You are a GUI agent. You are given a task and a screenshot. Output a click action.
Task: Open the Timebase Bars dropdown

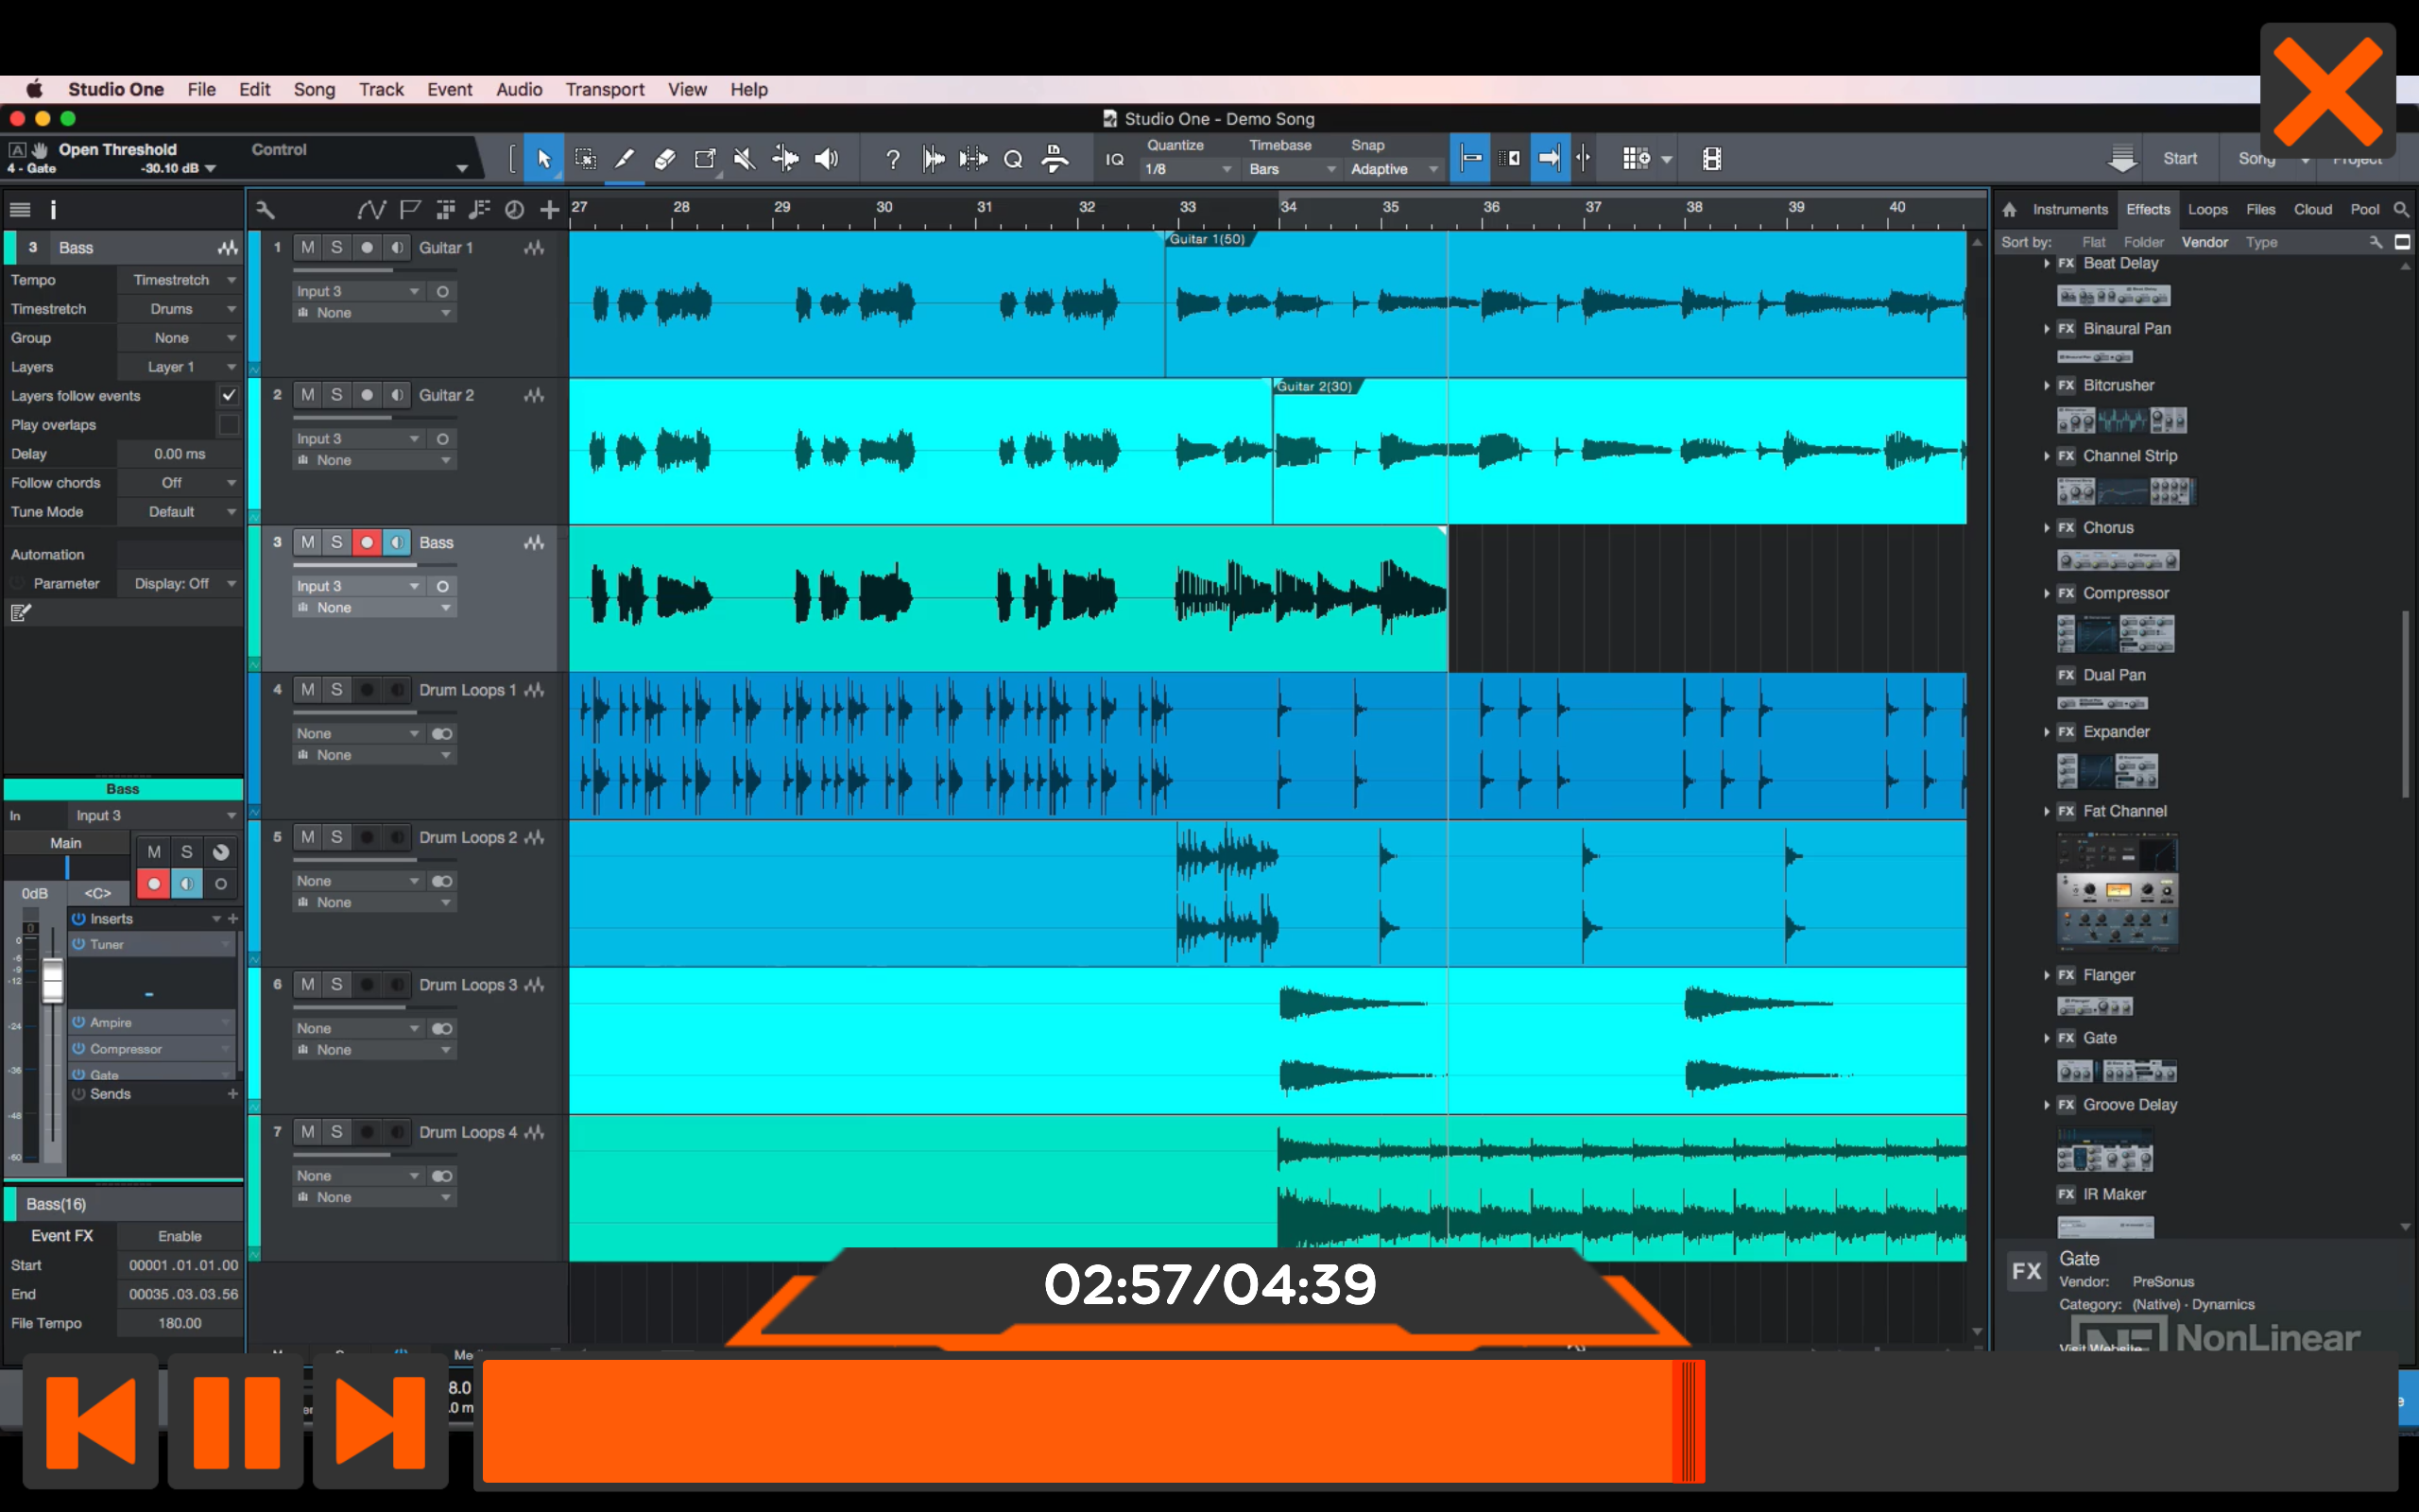tap(1292, 169)
